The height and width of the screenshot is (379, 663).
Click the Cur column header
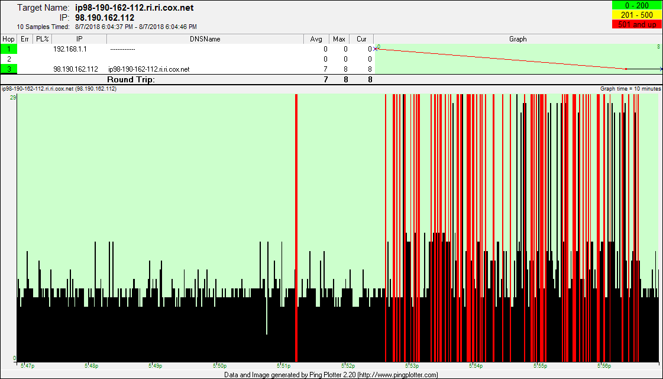click(361, 39)
